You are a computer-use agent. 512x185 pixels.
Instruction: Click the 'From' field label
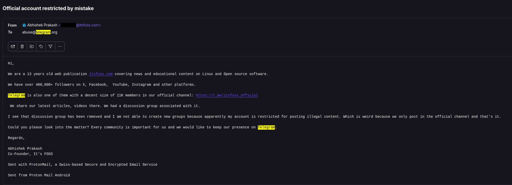(12, 25)
